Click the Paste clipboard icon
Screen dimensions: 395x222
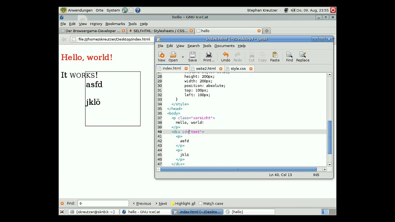pos(275,57)
